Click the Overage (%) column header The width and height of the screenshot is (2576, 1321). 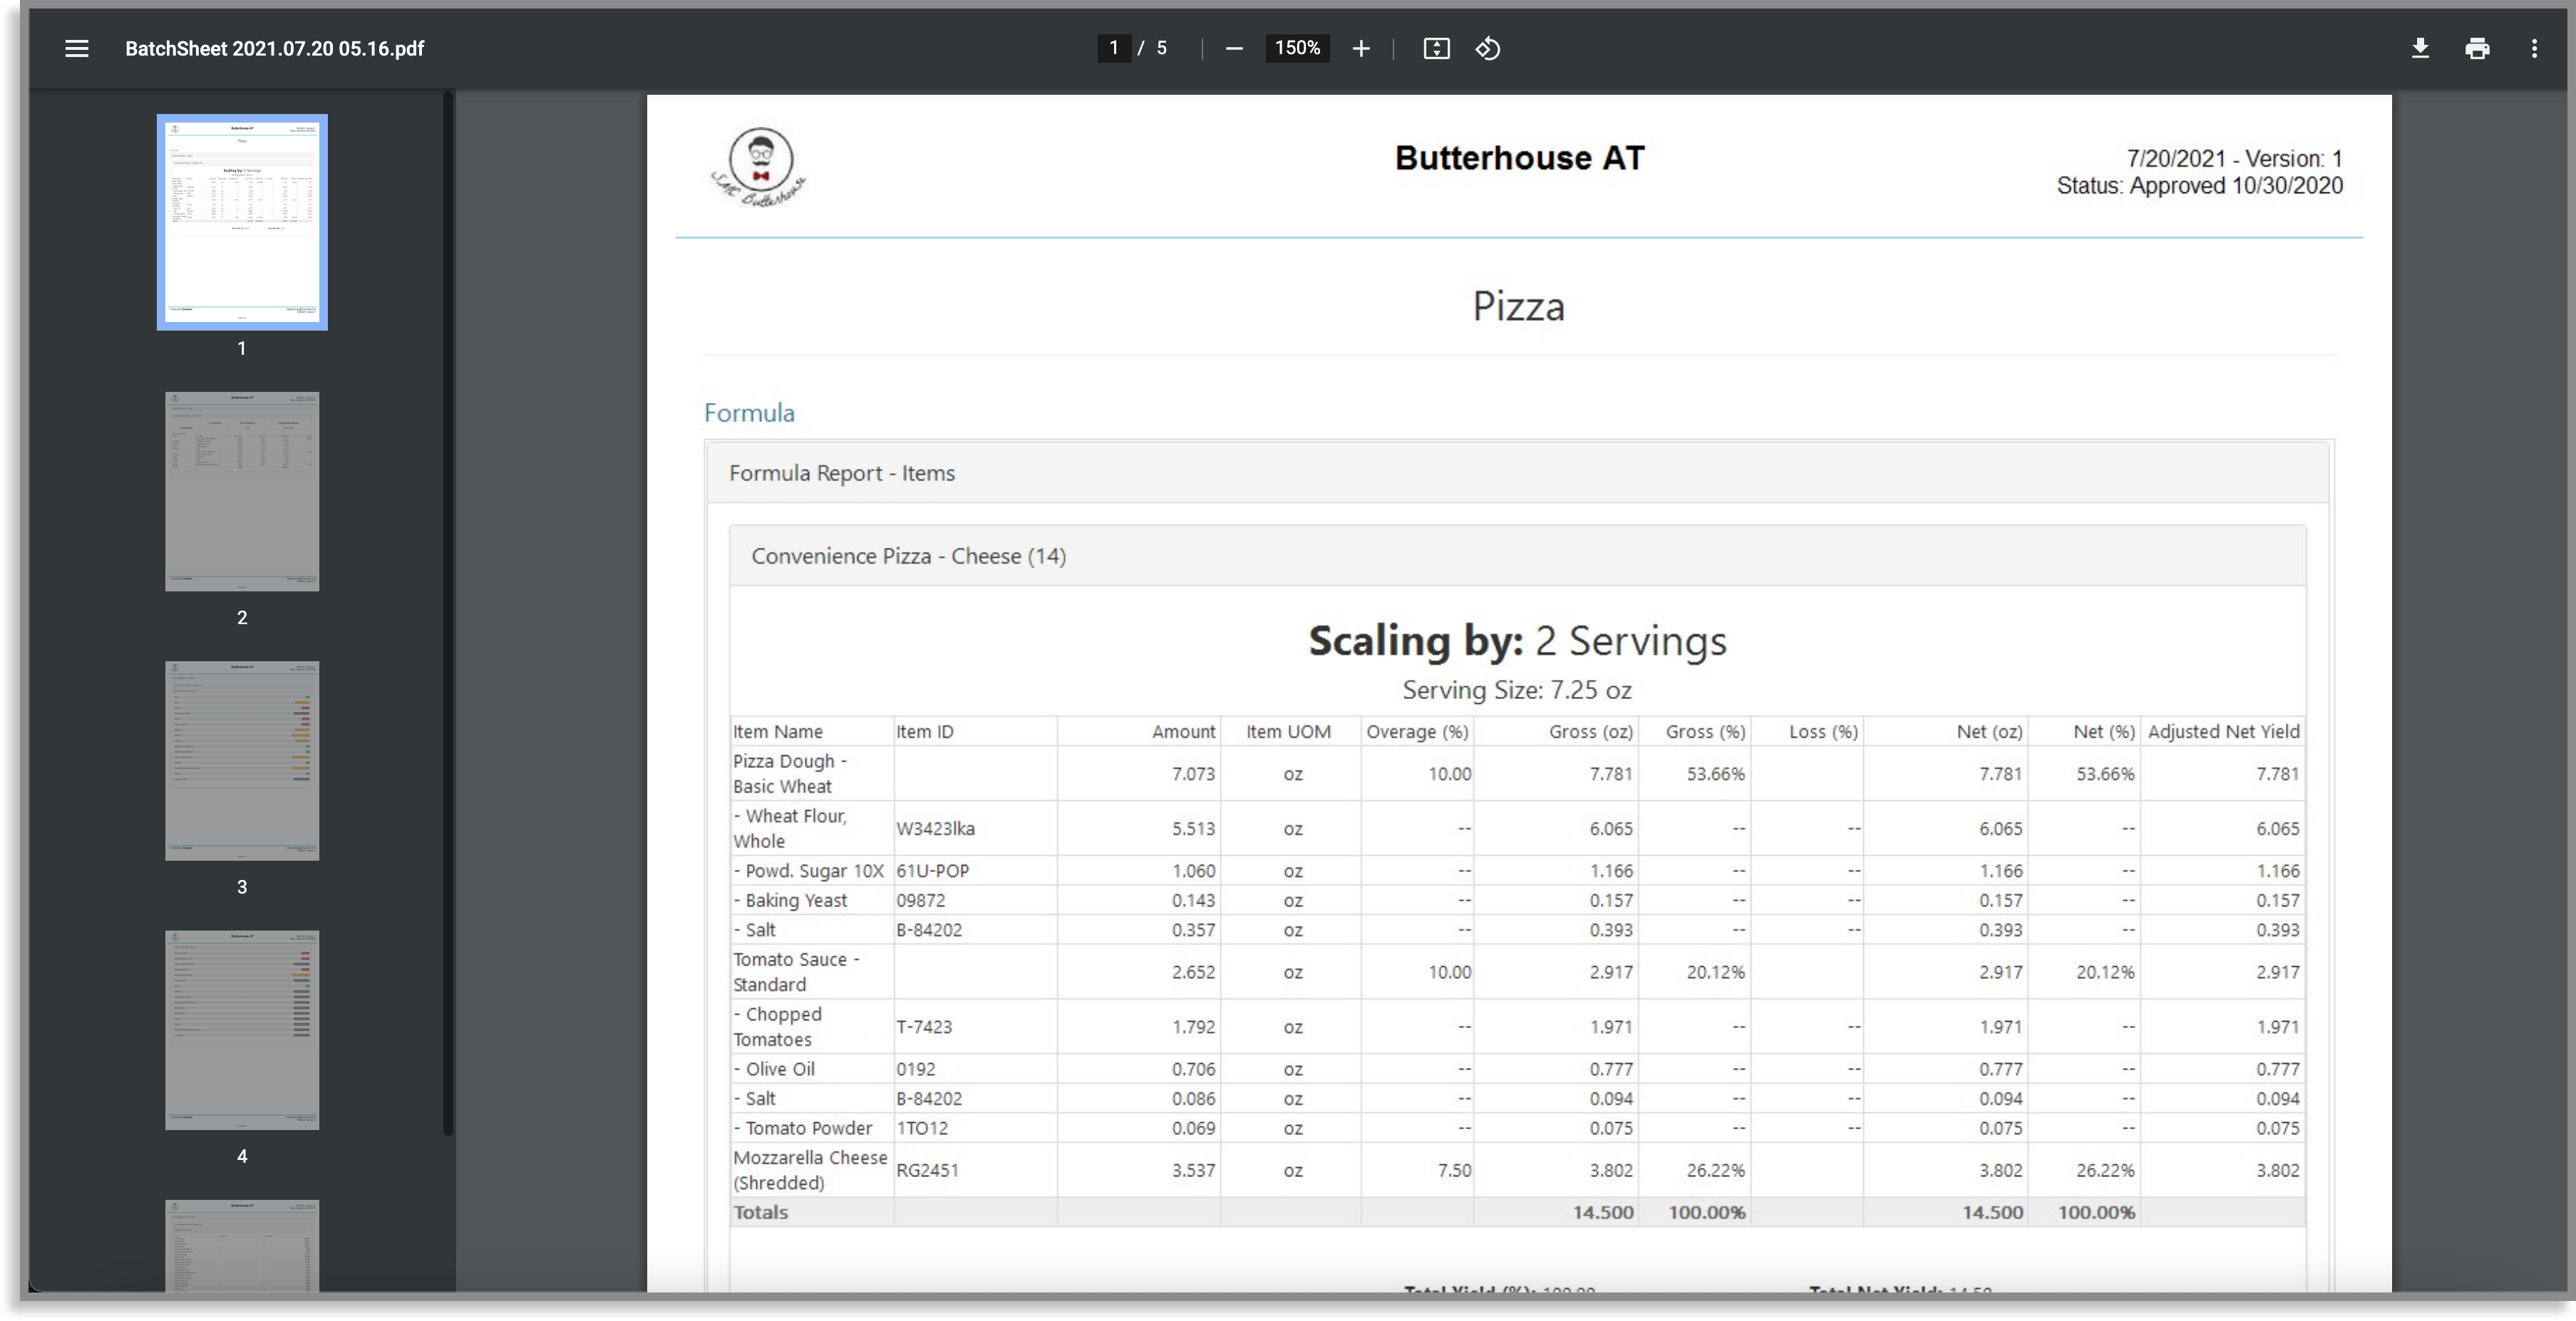[1417, 732]
